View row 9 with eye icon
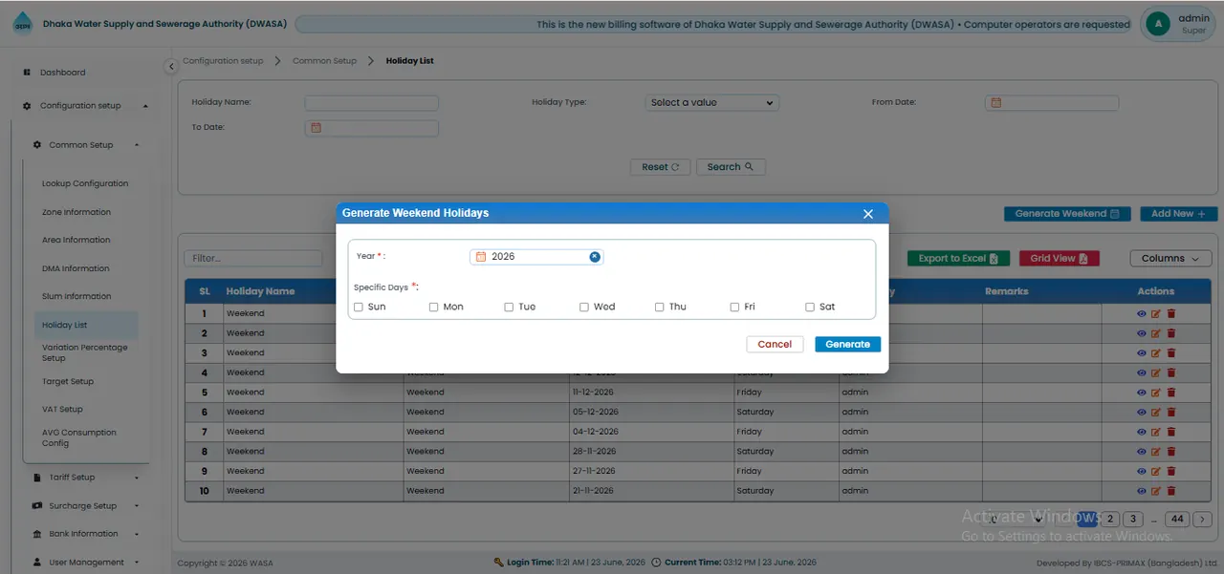This screenshot has width=1224, height=574. click(1142, 471)
